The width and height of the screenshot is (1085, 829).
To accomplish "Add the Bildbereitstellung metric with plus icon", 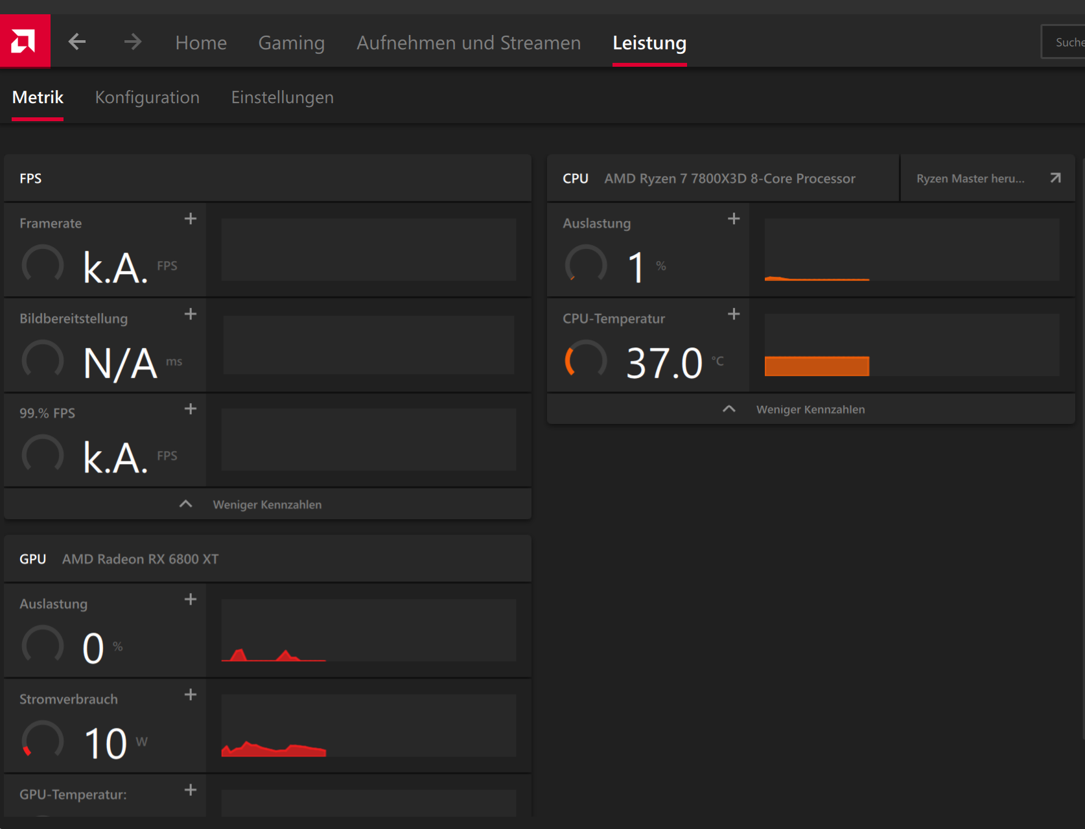I will pyautogui.click(x=191, y=314).
